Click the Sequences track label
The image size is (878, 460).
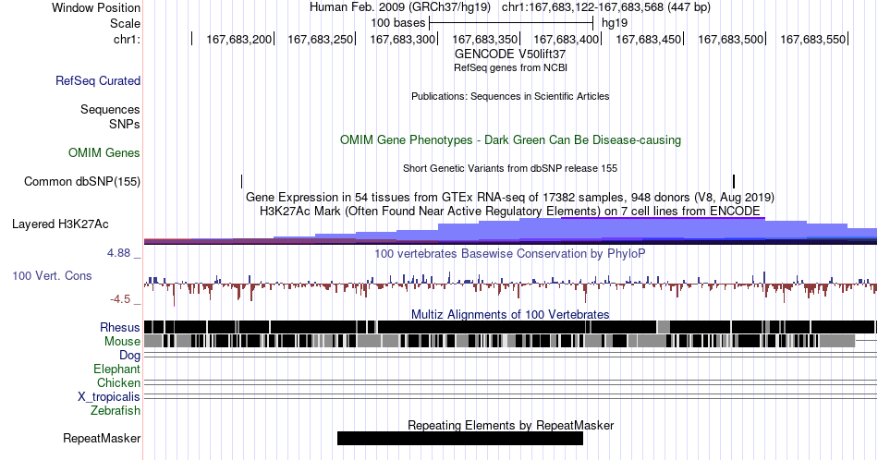point(110,109)
